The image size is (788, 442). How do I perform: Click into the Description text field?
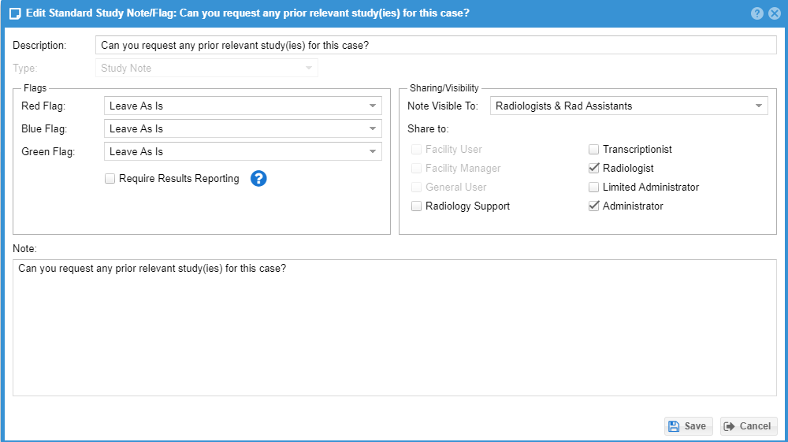436,45
